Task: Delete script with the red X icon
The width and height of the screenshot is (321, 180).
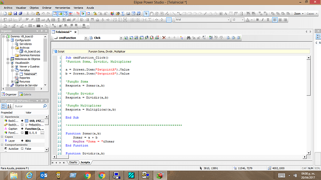Action: (164, 38)
